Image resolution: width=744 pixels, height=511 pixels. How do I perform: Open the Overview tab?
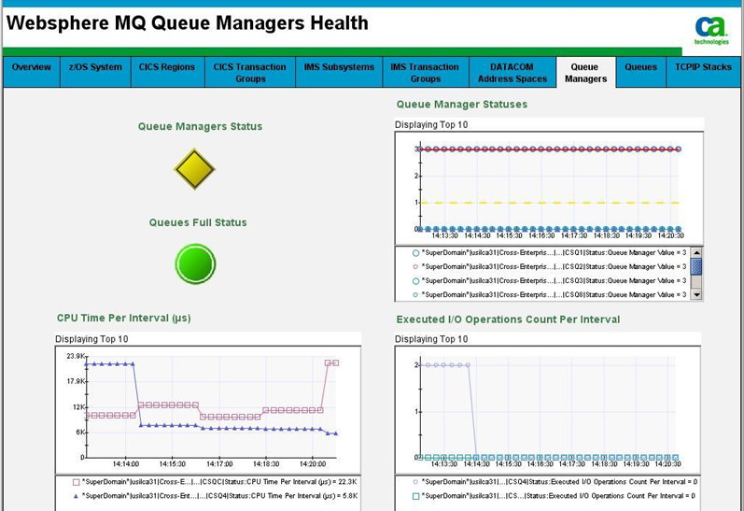[x=32, y=72]
